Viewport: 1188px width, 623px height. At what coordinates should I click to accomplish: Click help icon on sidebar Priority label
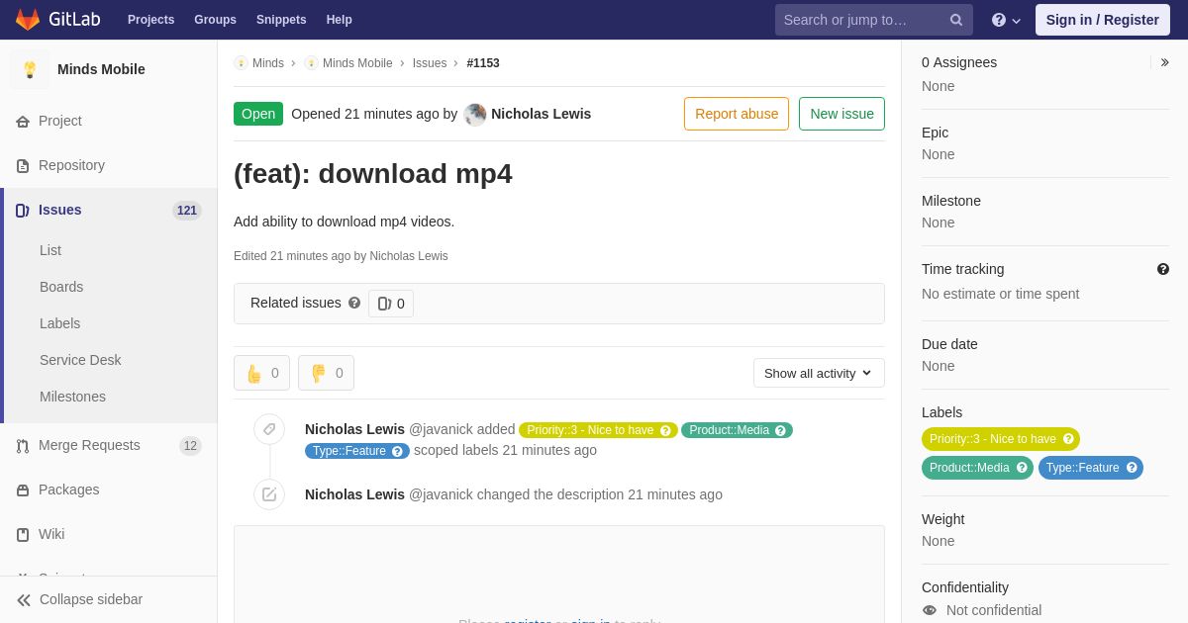1068,439
